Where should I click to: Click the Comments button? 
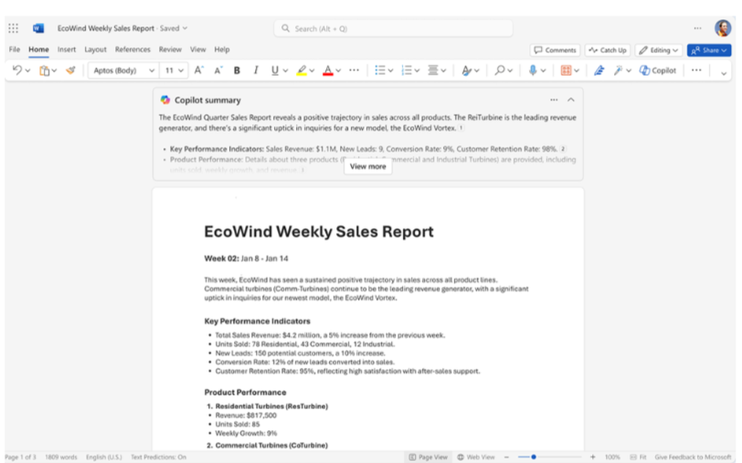pyautogui.click(x=555, y=50)
